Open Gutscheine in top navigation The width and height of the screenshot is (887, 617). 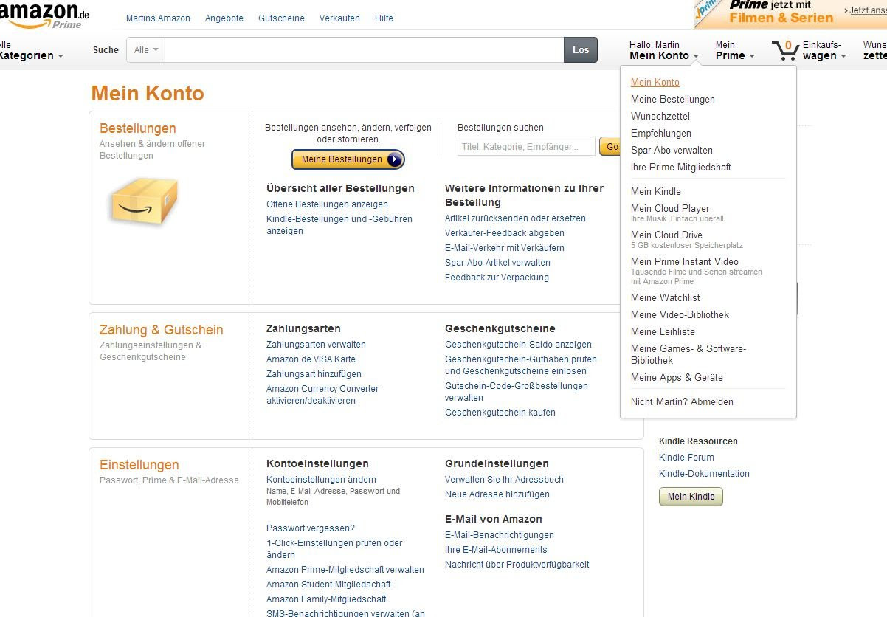pos(281,18)
